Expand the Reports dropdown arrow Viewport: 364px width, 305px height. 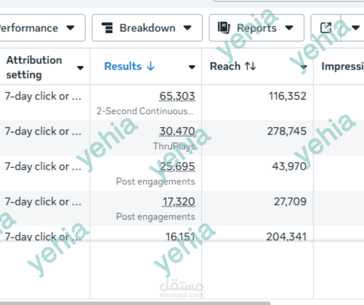pos(289,28)
